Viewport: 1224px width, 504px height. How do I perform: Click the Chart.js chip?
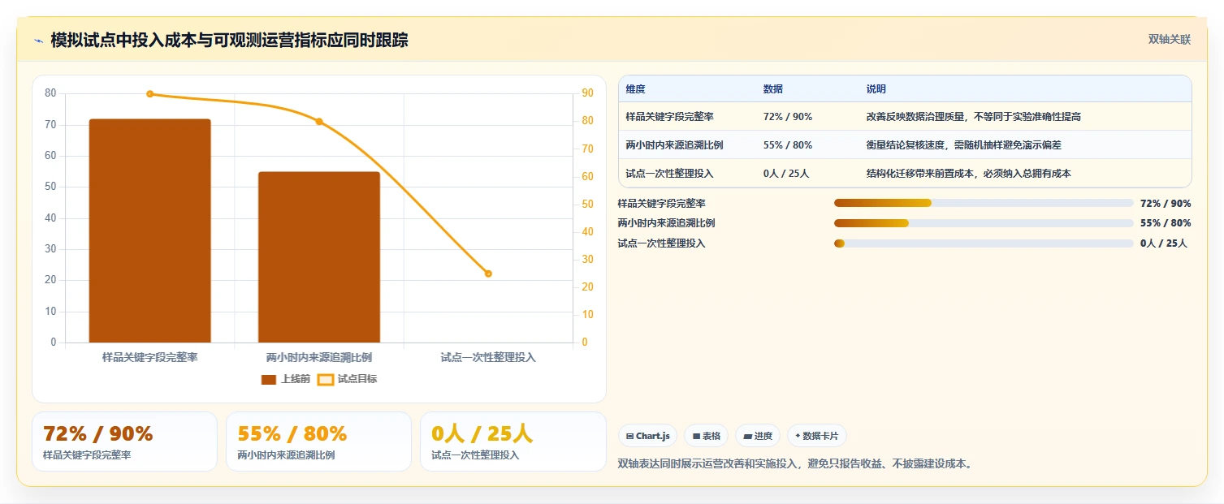click(647, 436)
